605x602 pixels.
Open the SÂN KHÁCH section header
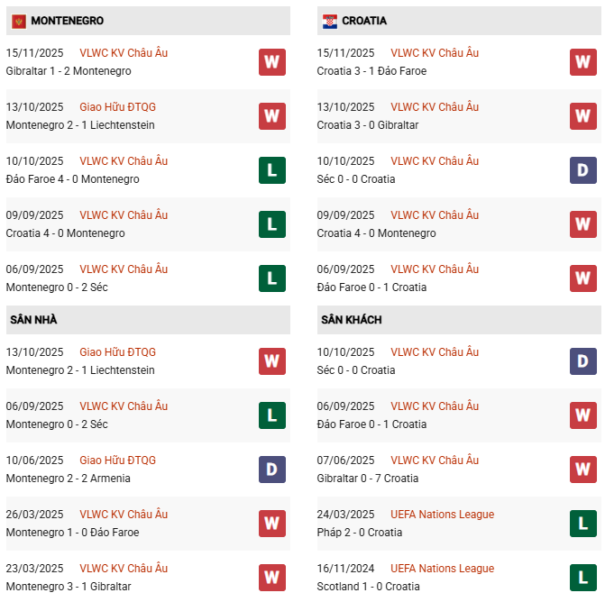tap(351, 320)
